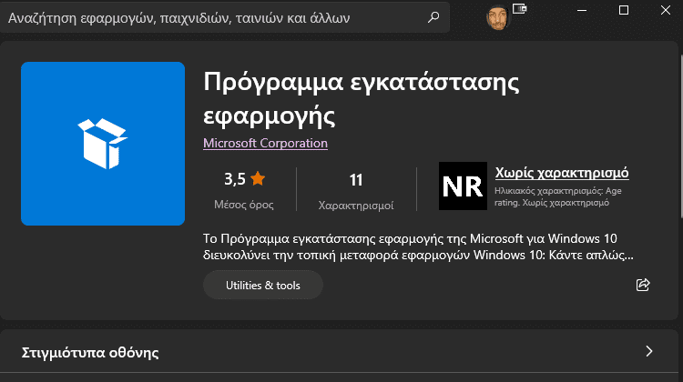683x382 pixels.
Task: Click the orange rating star
Action: [258, 178]
